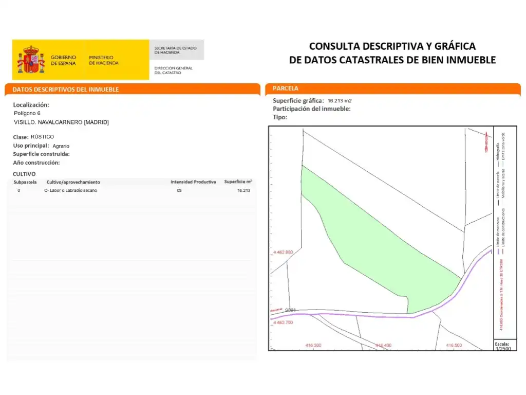The height and width of the screenshot is (395, 526).
Task: Click the "416.300" coordinate label on map
Action: coord(313,345)
